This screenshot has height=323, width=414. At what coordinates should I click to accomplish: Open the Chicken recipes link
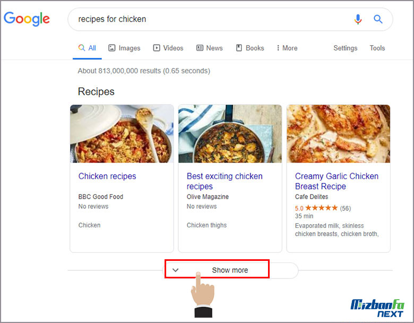click(x=107, y=176)
